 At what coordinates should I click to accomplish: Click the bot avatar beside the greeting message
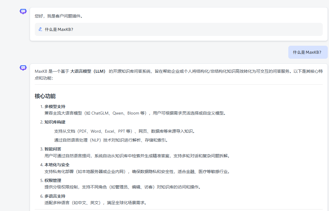[23, 11]
